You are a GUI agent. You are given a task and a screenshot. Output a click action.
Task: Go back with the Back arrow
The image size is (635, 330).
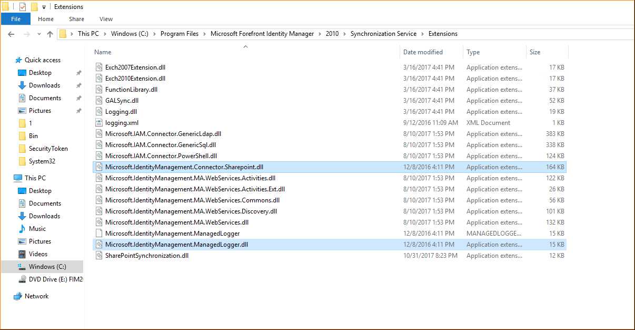tap(11, 34)
